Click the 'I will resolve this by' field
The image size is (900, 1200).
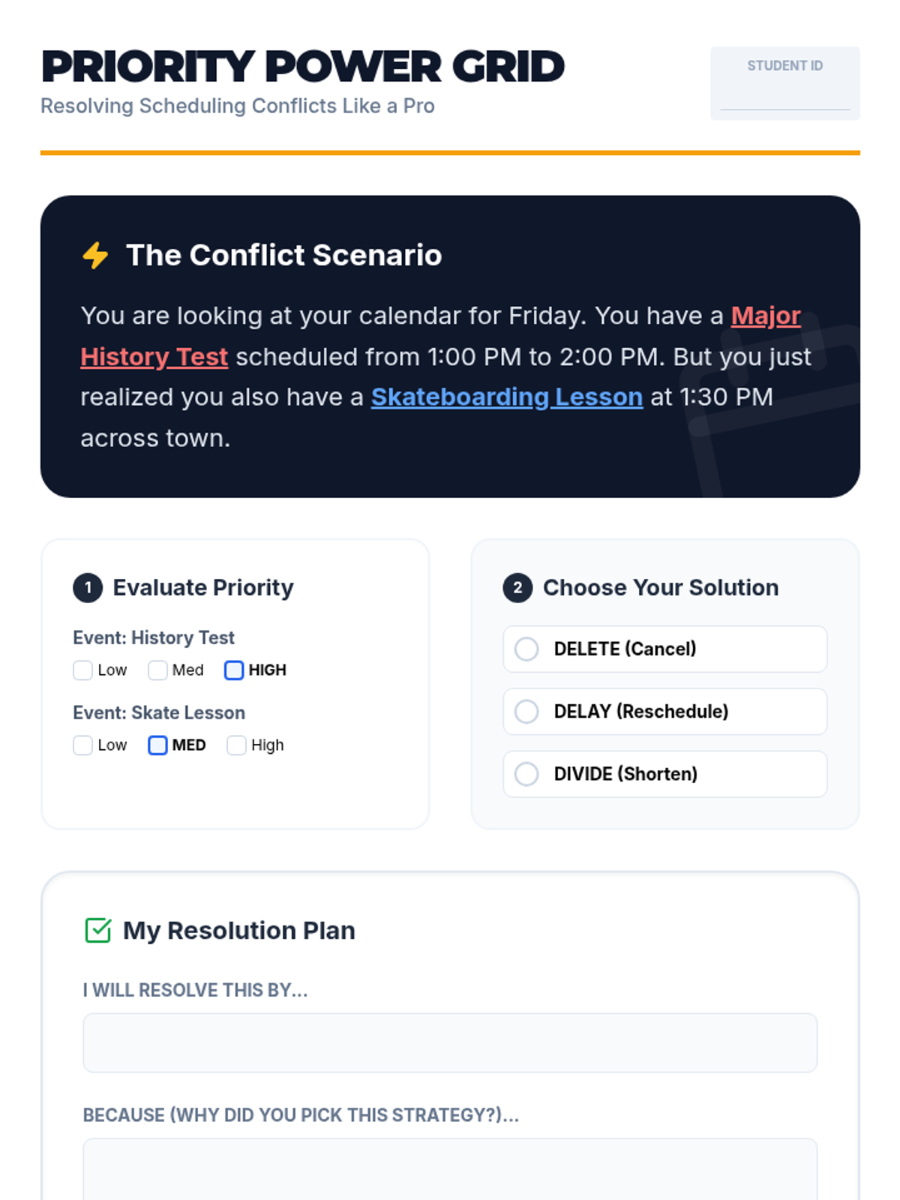point(450,1042)
